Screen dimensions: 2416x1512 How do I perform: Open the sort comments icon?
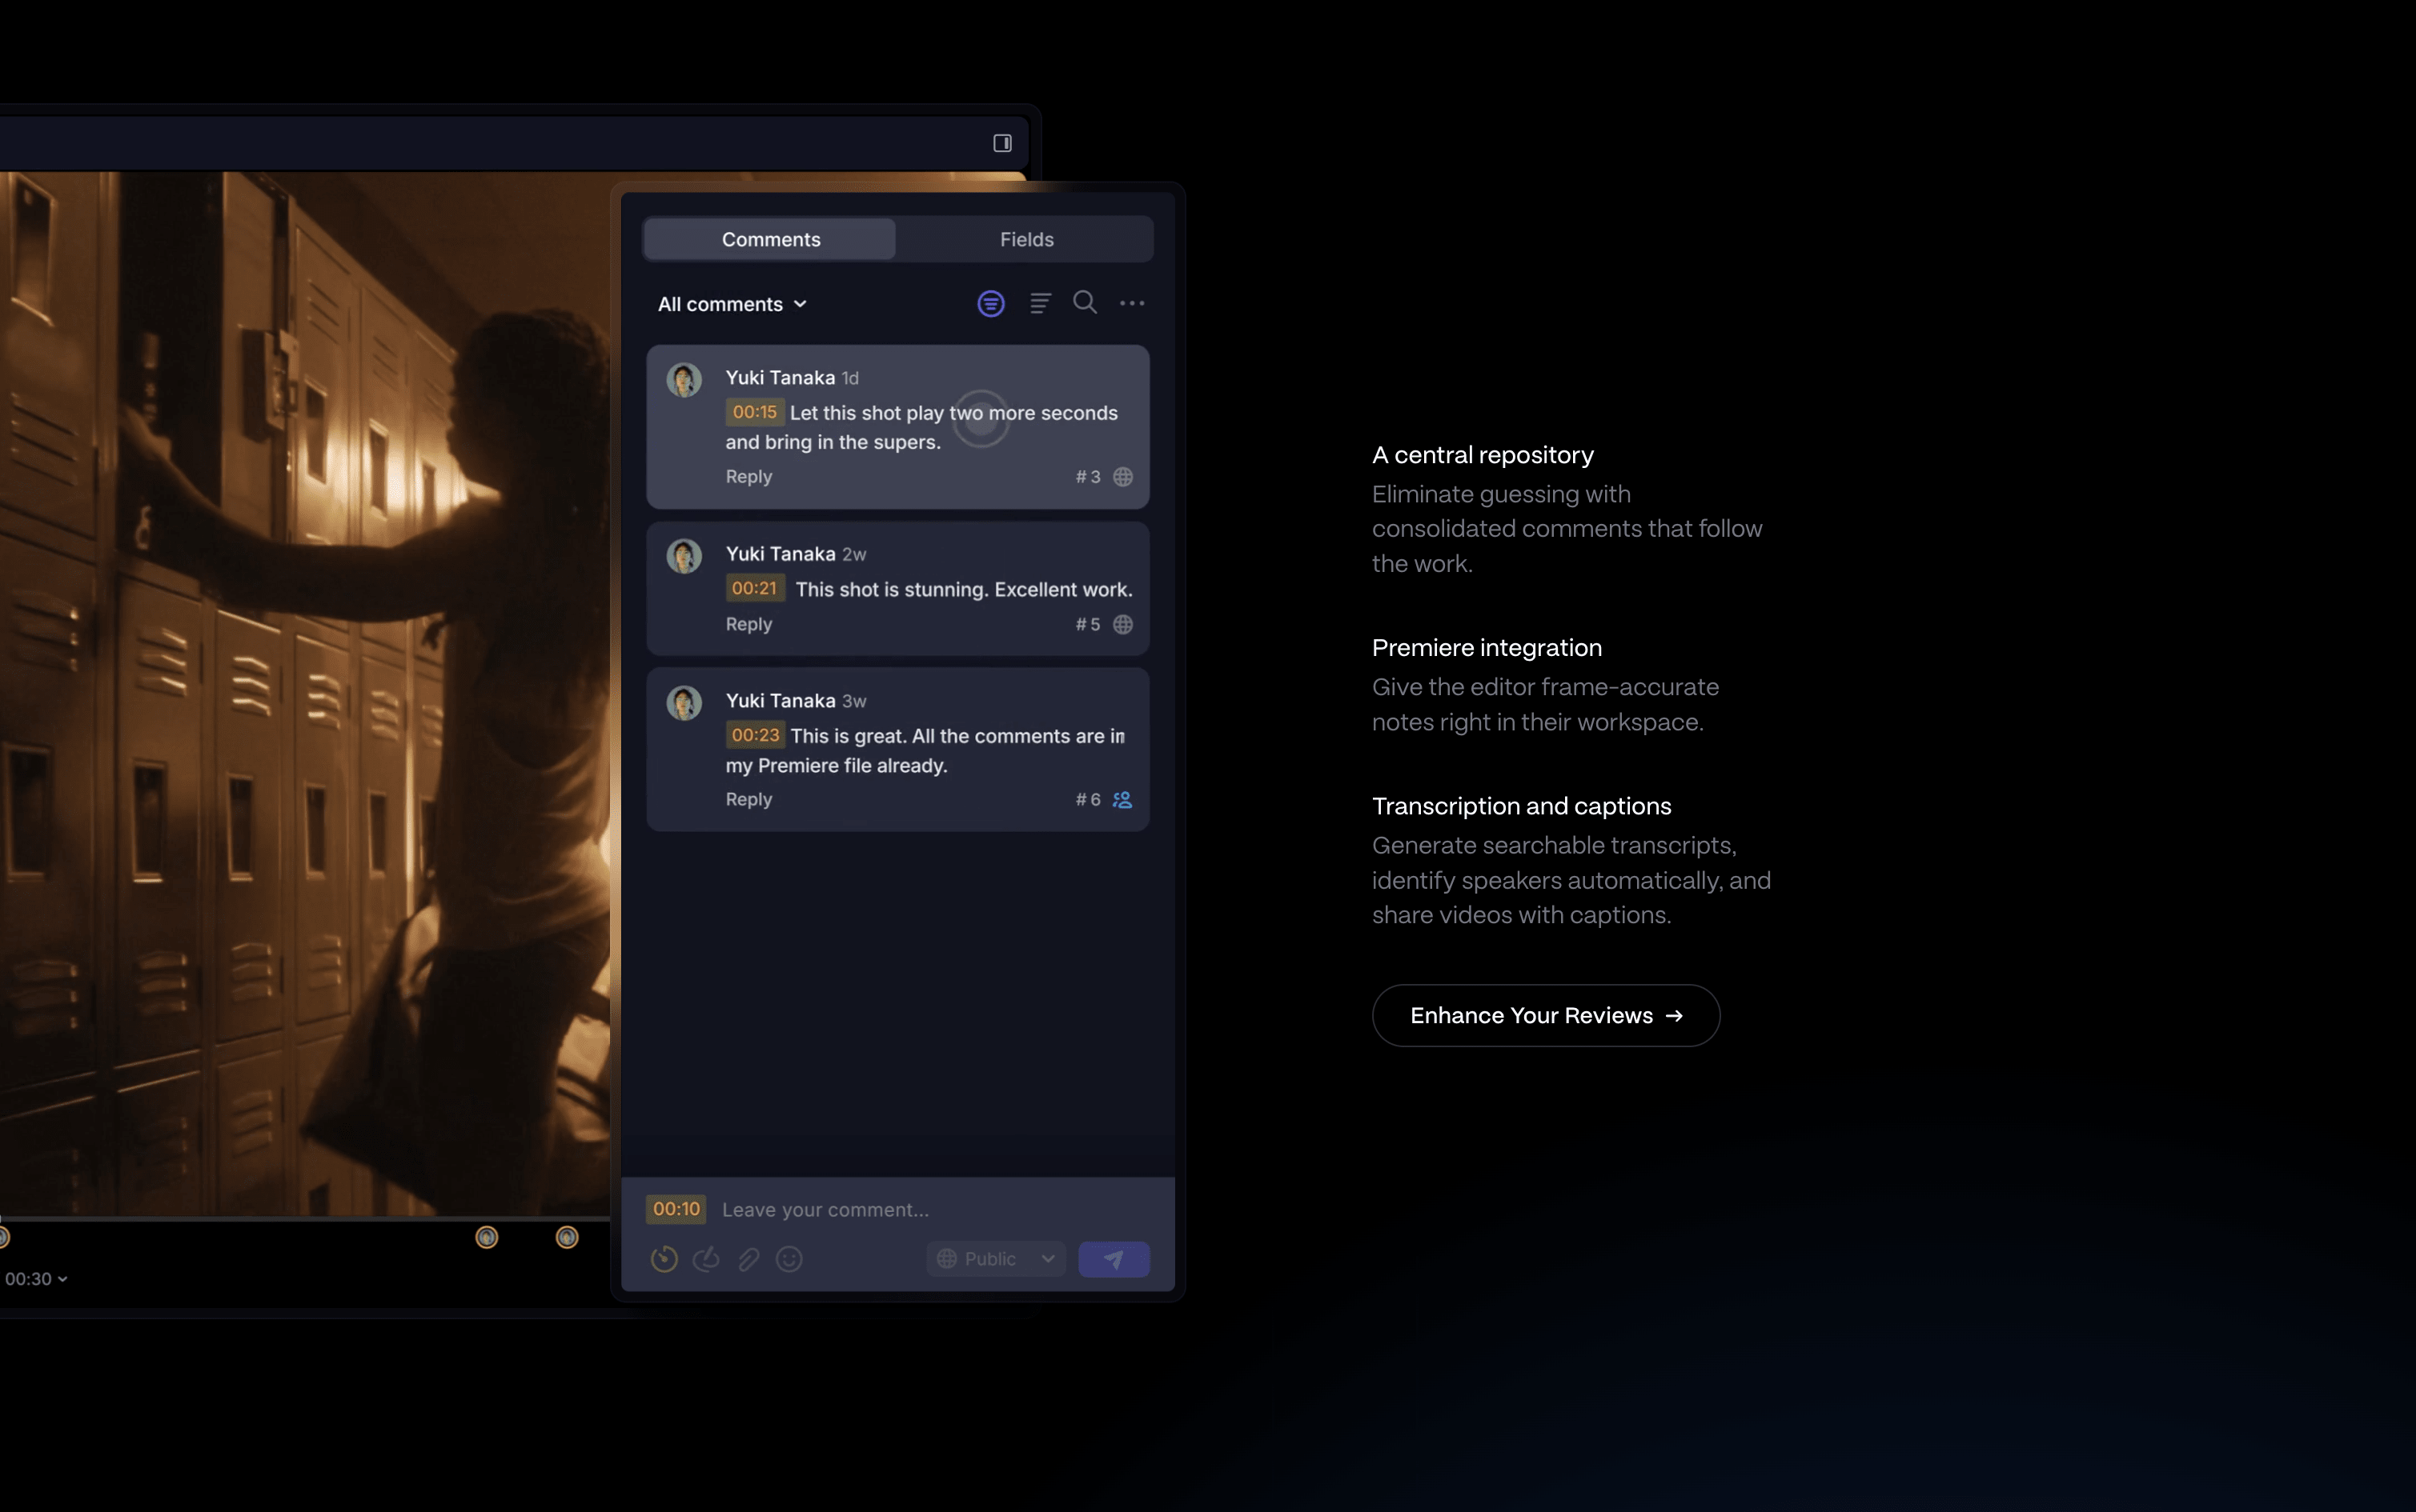(x=1039, y=303)
